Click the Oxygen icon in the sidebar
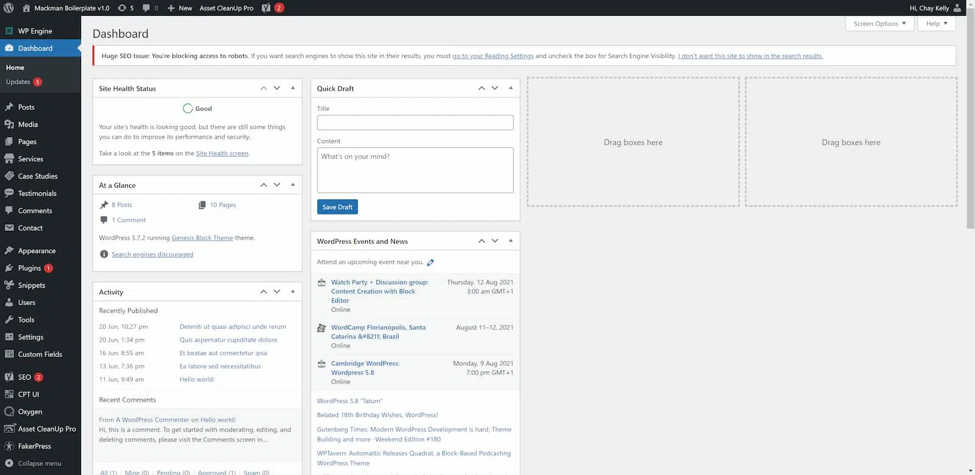This screenshot has width=975, height=475. [x=9, y=412]
